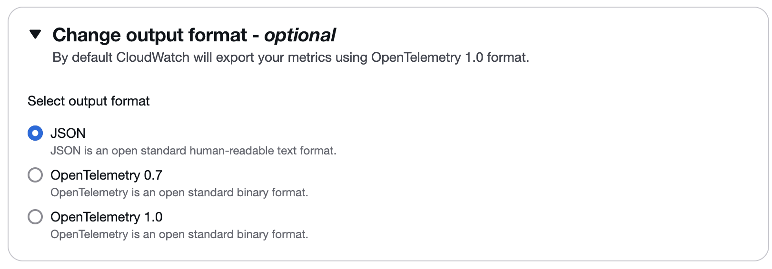The image size is (772, 269).
Task: Click the italic "optional" word in heading
Action: (x=300, y=35)
